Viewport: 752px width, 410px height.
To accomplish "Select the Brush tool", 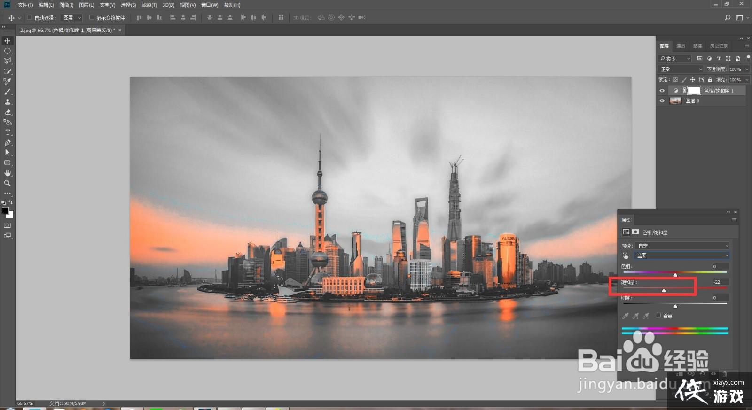I will coord(8,92).
